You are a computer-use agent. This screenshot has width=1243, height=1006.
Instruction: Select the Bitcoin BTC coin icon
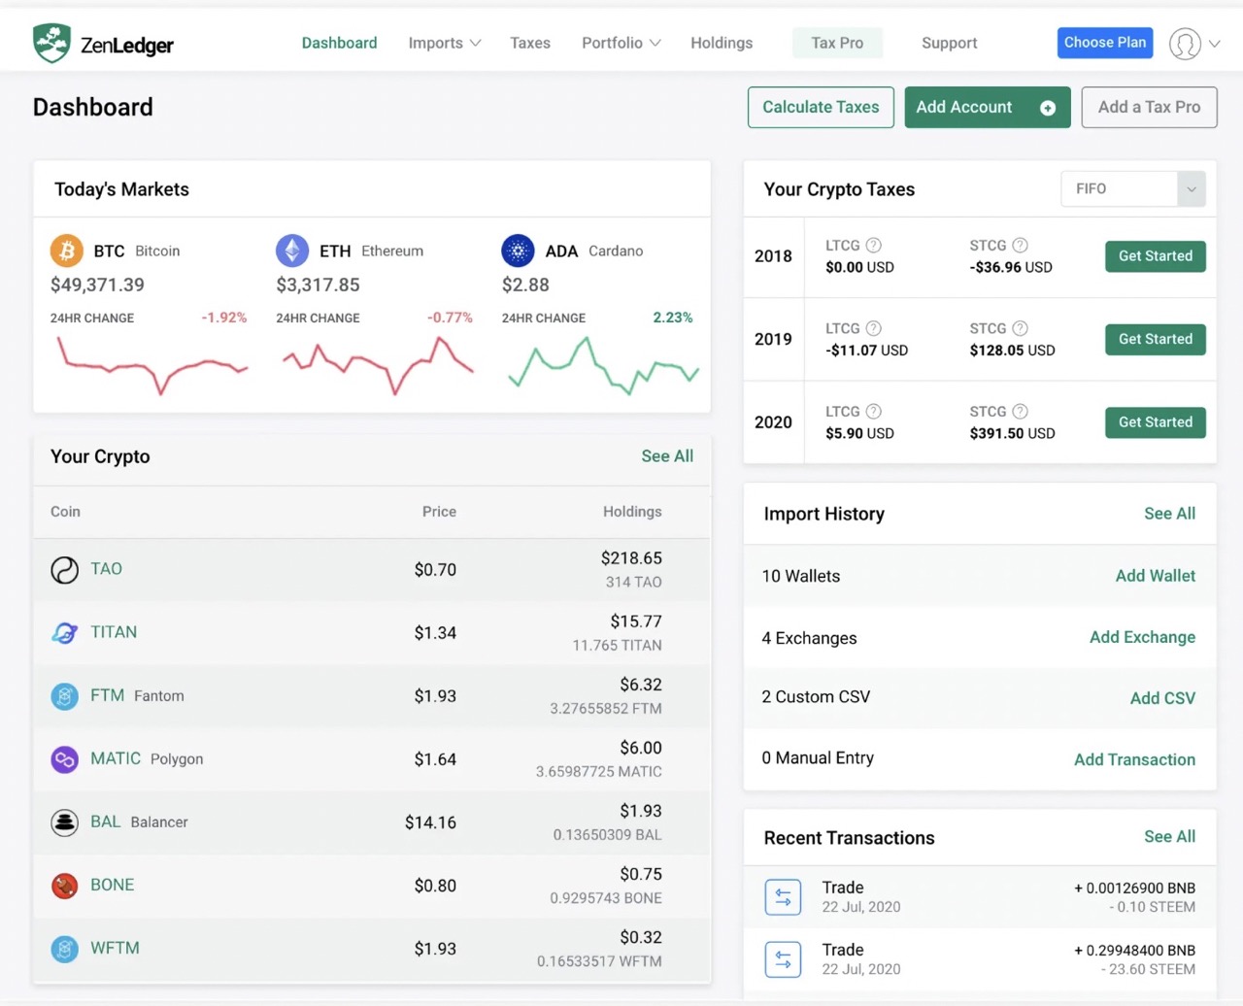click(65, 251)
